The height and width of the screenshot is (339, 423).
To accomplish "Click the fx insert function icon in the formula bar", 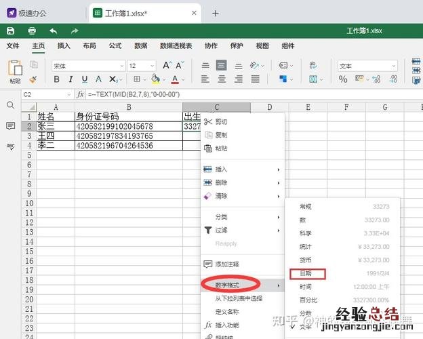I will [x=80, y=94].
